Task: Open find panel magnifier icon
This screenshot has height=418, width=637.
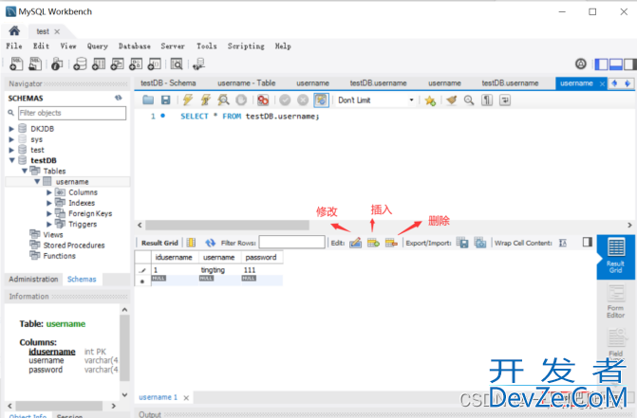Action: point(469,100)
